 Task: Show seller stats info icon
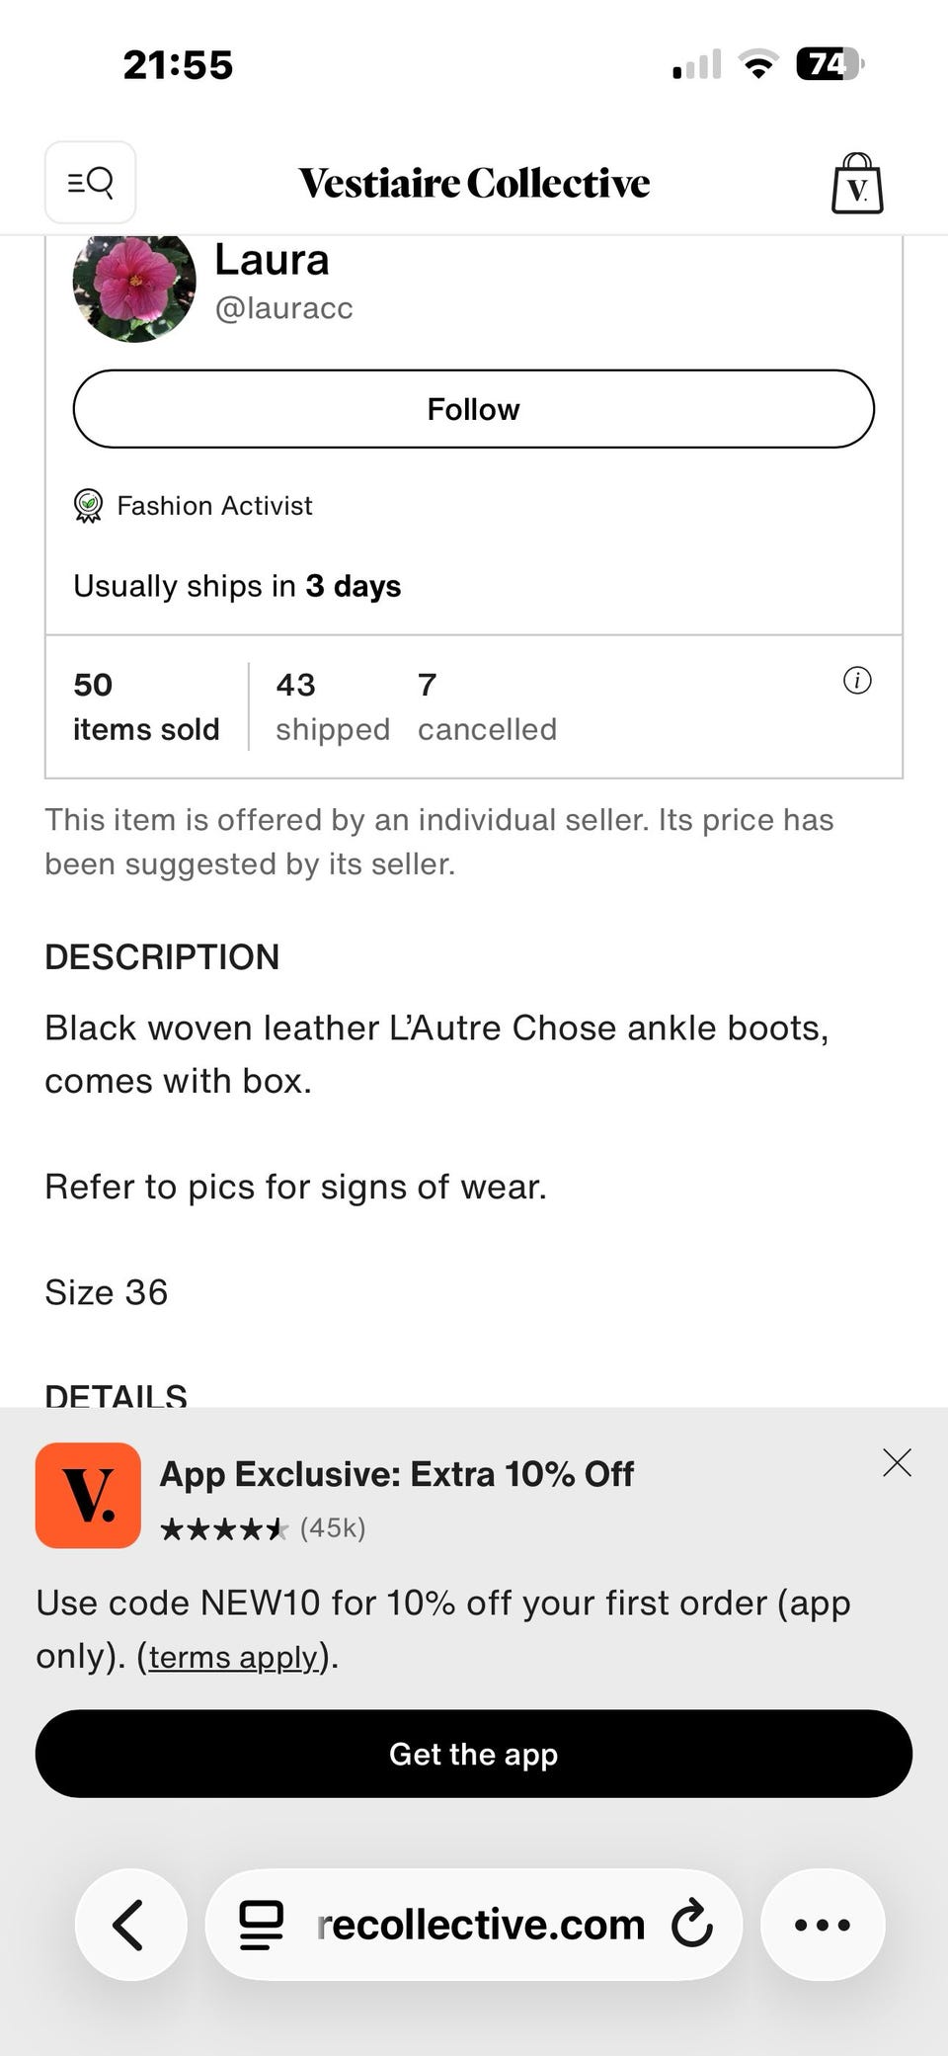click(857, 681)
